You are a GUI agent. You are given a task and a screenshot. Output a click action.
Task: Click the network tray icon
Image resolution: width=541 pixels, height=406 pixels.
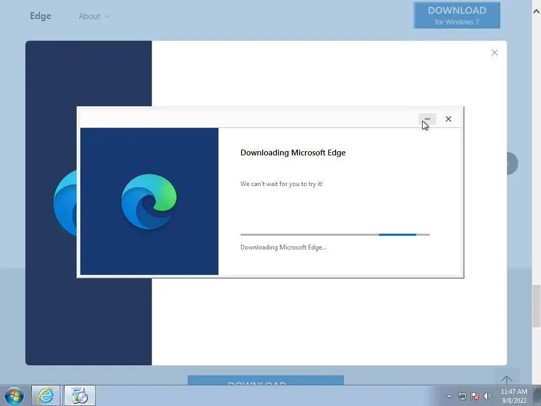coord(462,396)
